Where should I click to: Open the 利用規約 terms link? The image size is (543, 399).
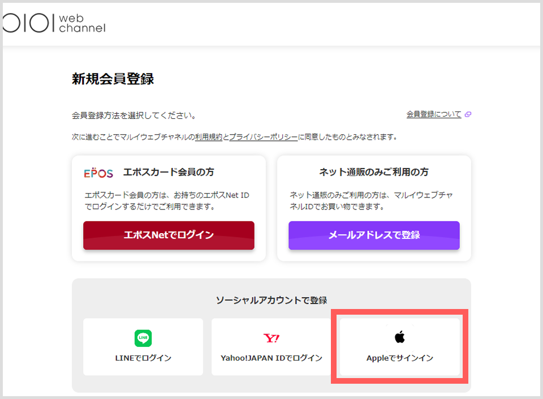[208, 137]
